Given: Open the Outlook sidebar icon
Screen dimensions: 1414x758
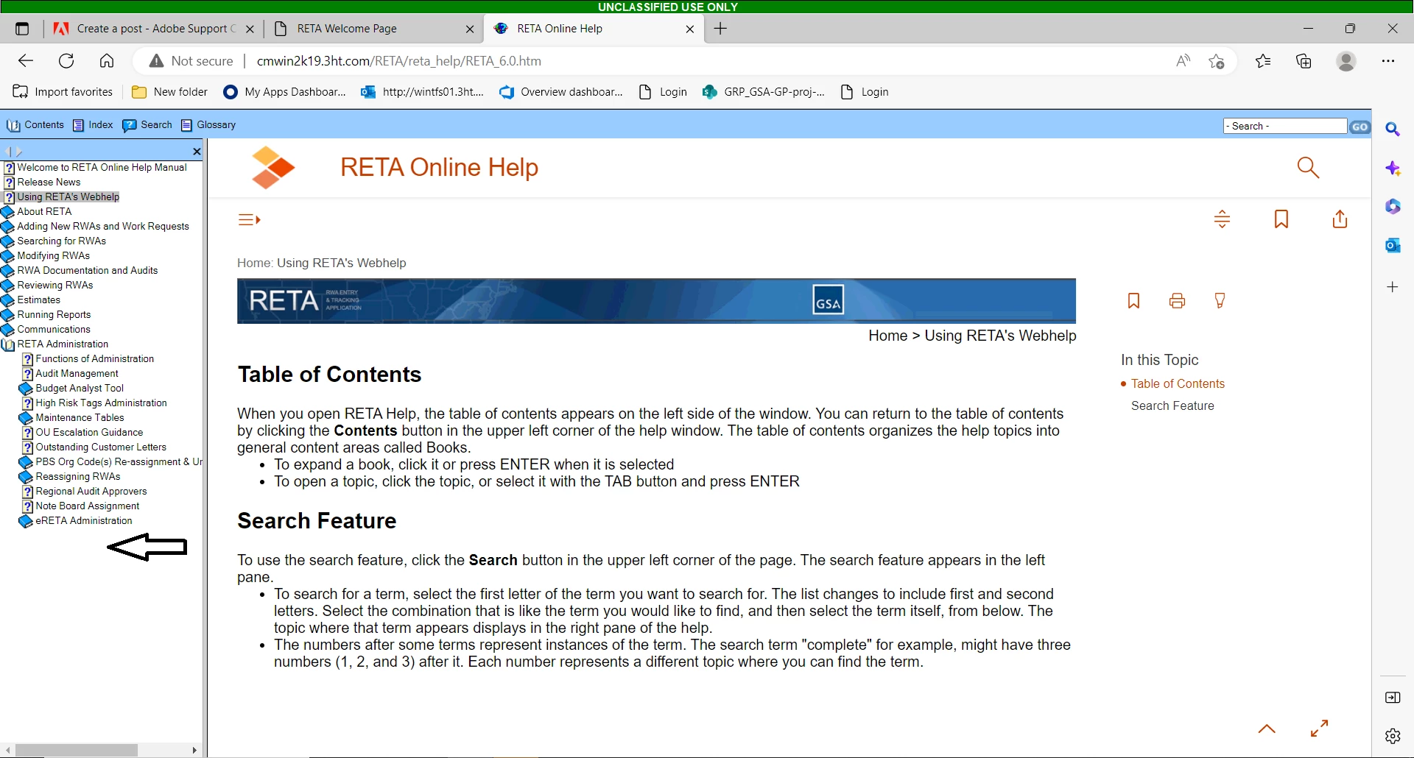Looking at the screenshot, I should click(x=1393, y=245).
